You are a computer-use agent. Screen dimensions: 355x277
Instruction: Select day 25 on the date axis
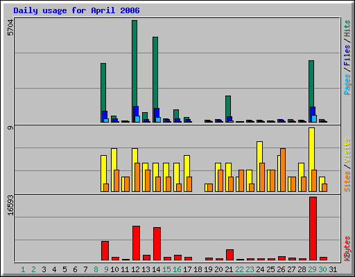point(270,269)
